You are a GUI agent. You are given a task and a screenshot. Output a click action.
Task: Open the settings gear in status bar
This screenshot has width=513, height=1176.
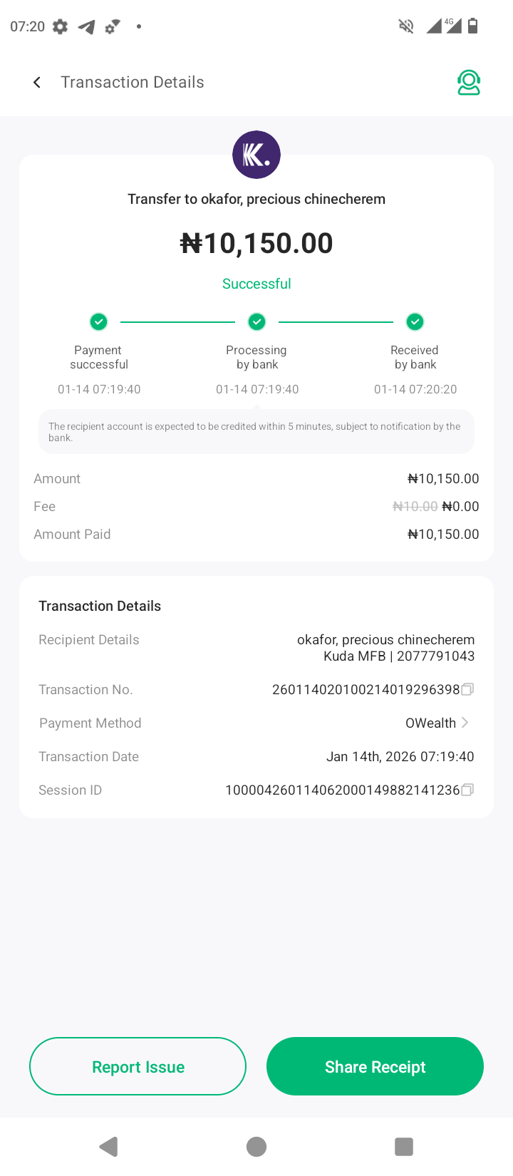[x=61, y=27]
